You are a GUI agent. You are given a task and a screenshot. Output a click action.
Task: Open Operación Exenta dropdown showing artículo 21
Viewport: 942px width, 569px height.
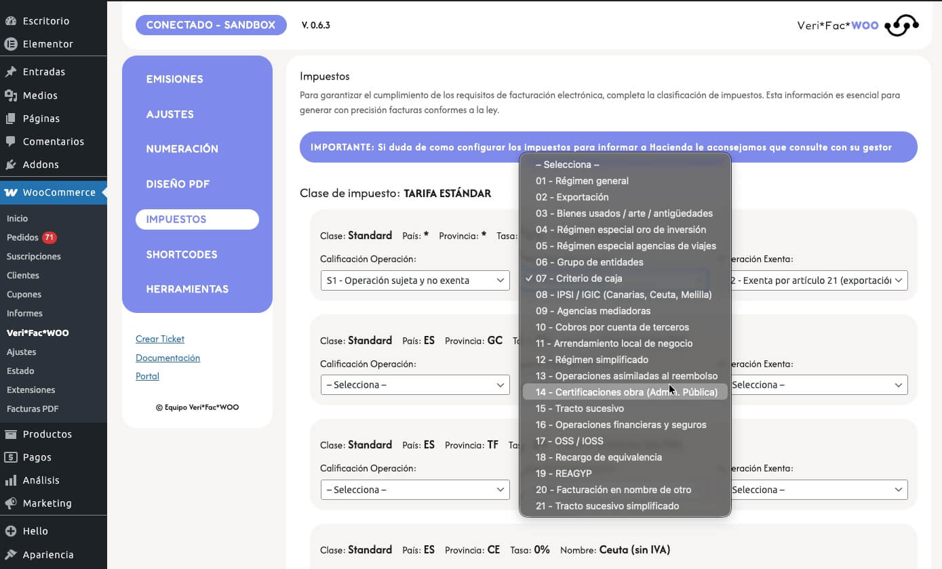coord(819,280)
